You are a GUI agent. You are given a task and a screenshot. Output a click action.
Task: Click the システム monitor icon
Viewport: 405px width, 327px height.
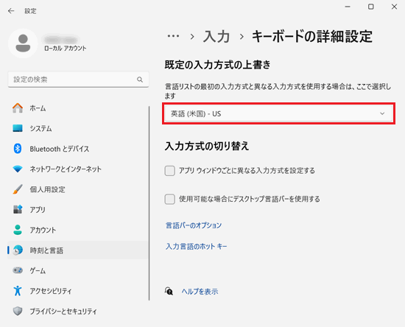pyautogui.click(x=18, y=128)
